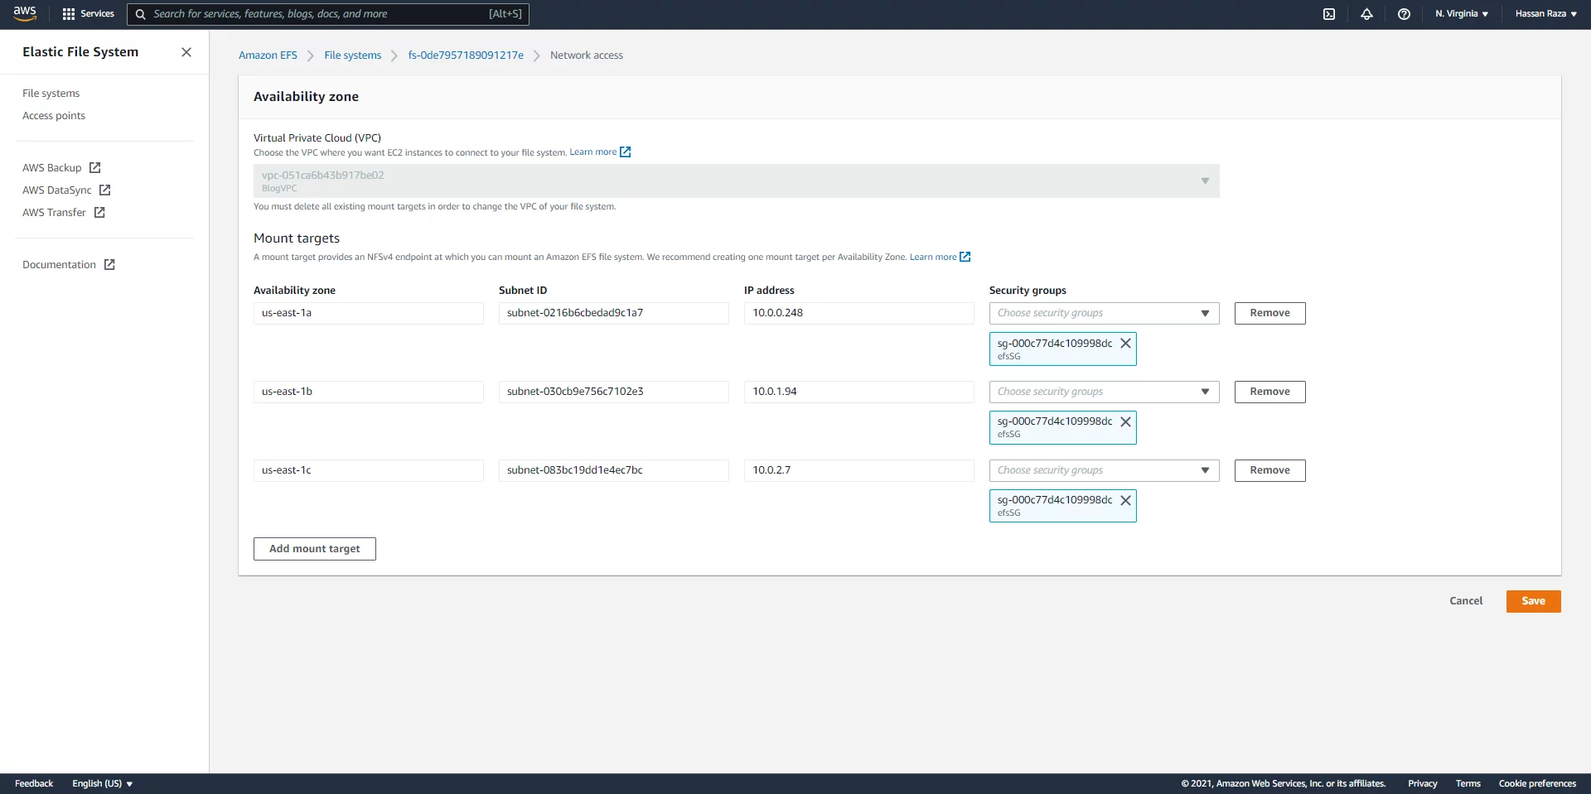Open the notifications bell
The height and width of the screenshot is (794, 1591).
pyautogui.click(x=1366, y=14)
